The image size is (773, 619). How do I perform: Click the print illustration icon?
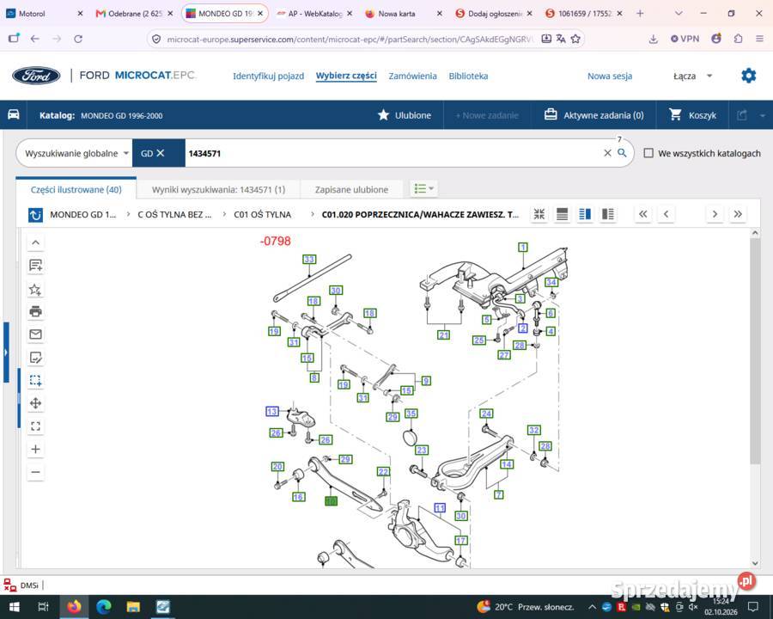click(35, 311)
